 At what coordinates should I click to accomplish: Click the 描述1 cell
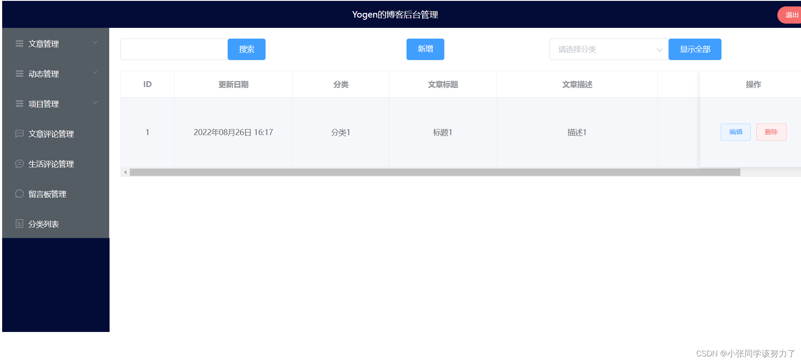(x=577, y=132)
